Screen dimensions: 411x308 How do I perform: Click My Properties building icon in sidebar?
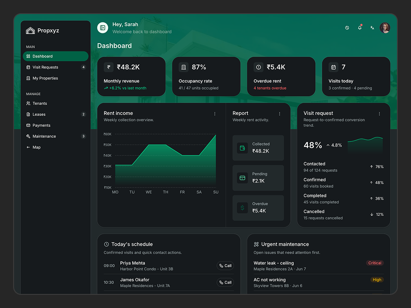pyautogui.click(x=28, y=78)
